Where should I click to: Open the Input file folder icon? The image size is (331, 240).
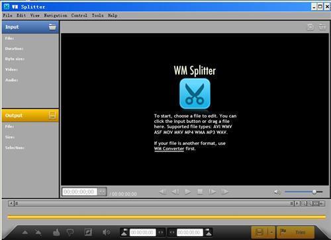[52, 27]
